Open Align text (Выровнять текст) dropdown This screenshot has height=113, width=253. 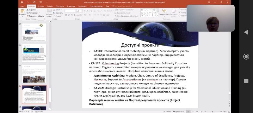tap(123, 13)
